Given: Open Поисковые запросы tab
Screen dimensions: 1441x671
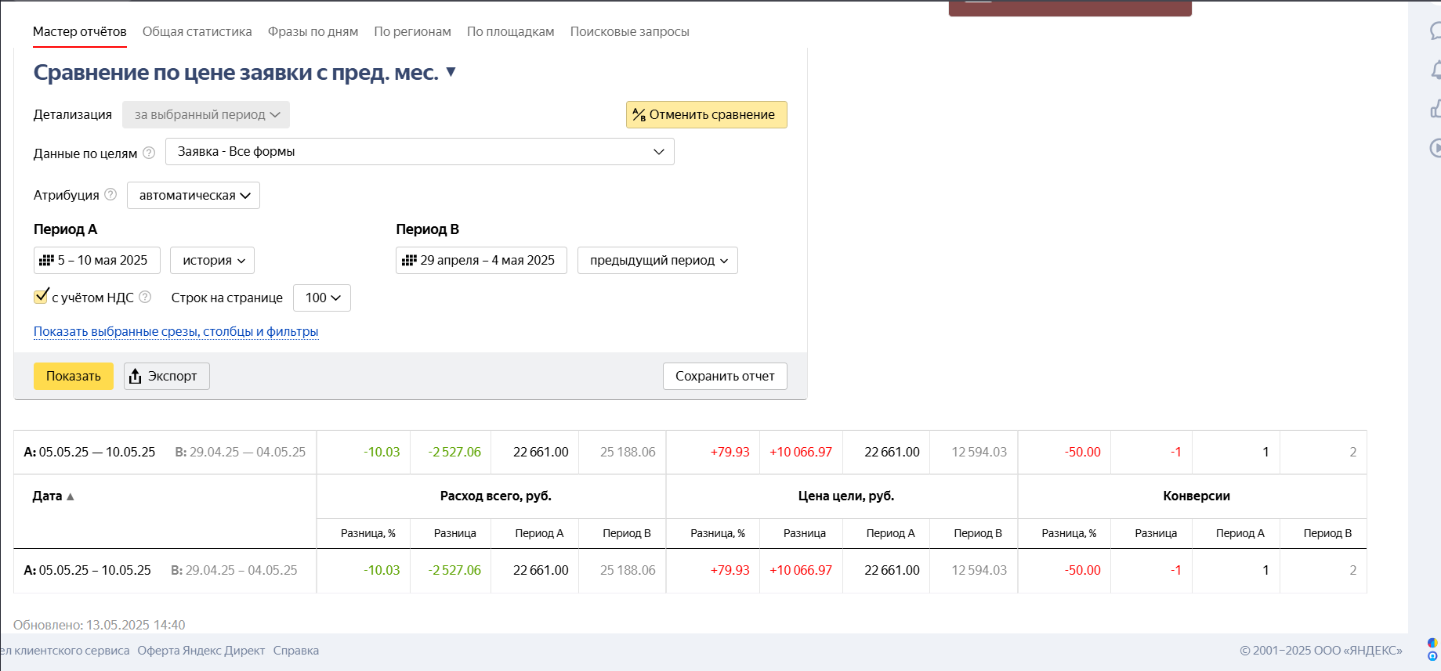Looking at the screenshot, I should [629, 31].
